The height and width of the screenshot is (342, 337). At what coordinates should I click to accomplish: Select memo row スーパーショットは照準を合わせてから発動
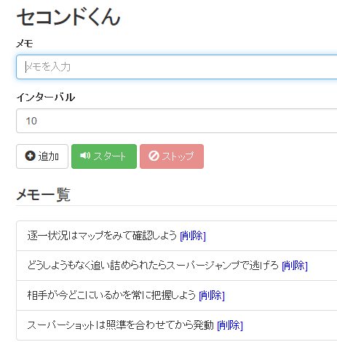tap(177, 325)
